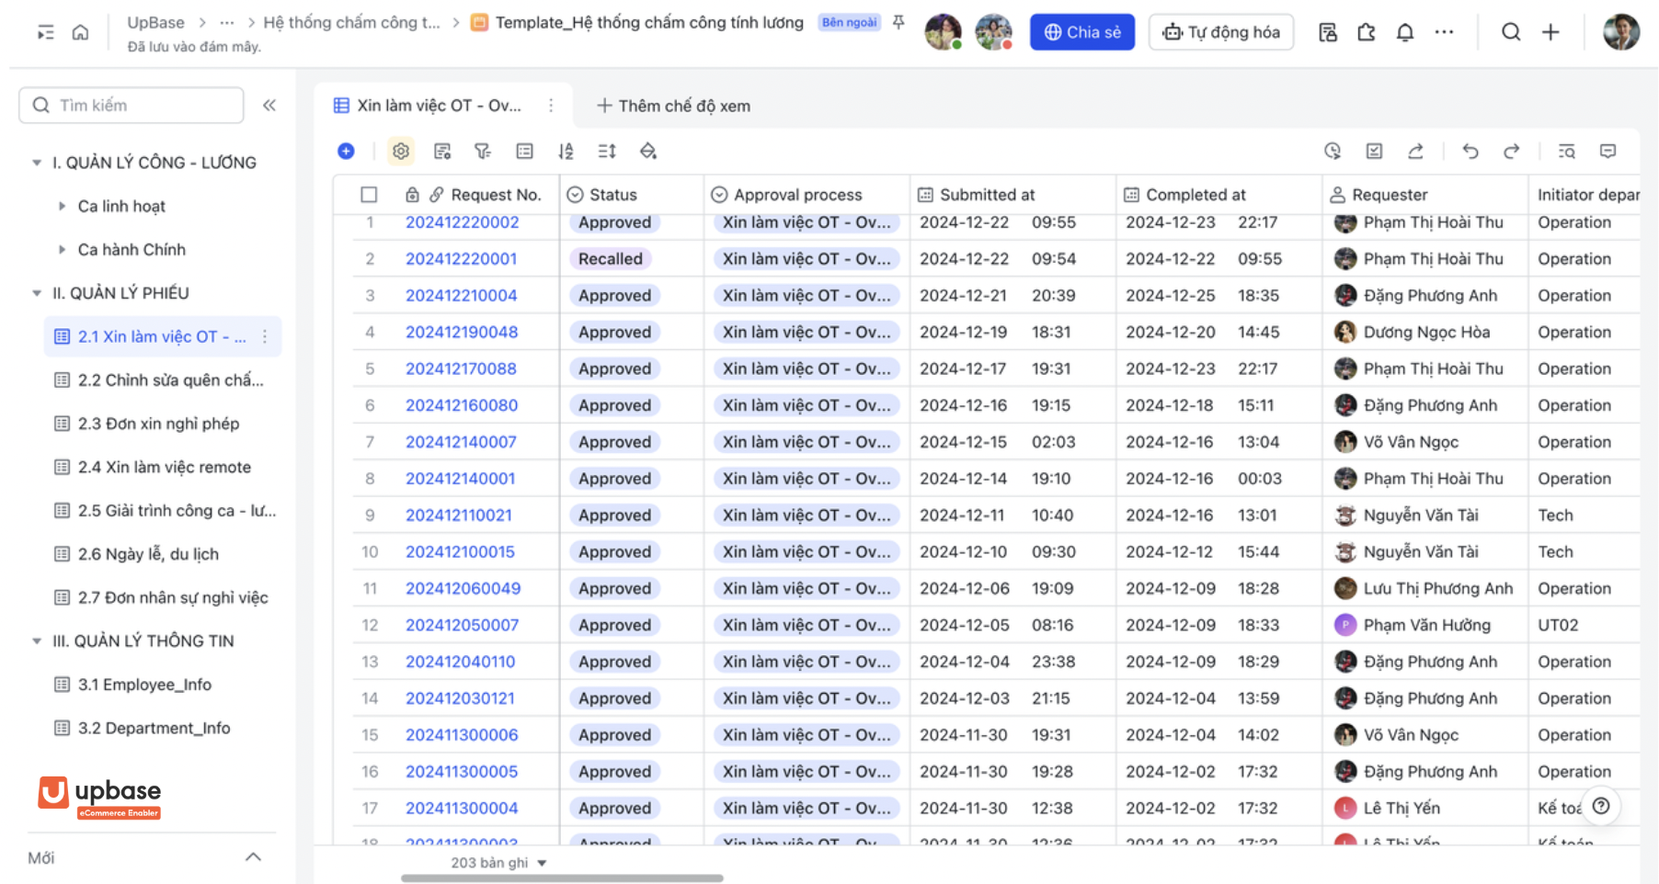Screen dimensions: 1659x884
Task: Collapse the sidebar with double-chevron button
Action: pyautogui.click(x=269, y=105)
